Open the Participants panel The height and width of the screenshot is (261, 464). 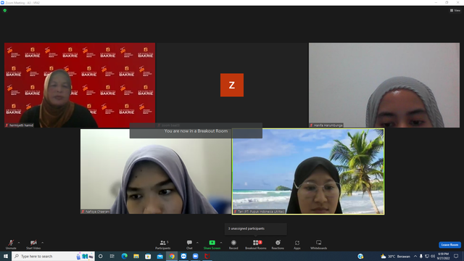point(163,244)
